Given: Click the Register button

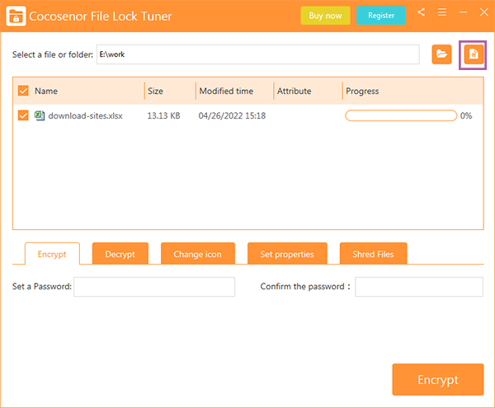Looking at the screenshot, I should point(381,16).
